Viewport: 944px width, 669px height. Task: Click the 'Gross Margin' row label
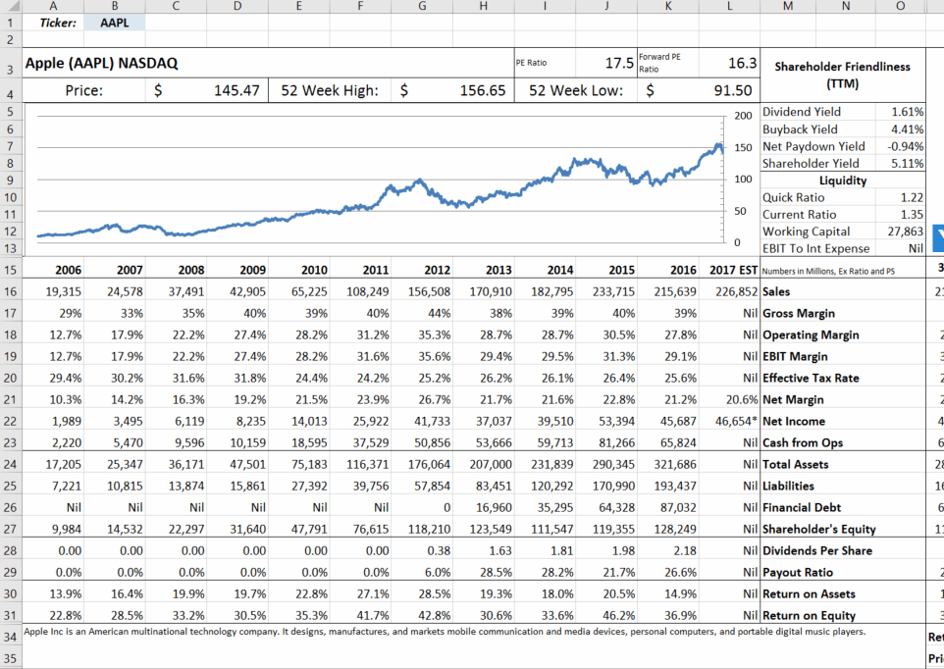pyautogui.click(x=799, y=314)
